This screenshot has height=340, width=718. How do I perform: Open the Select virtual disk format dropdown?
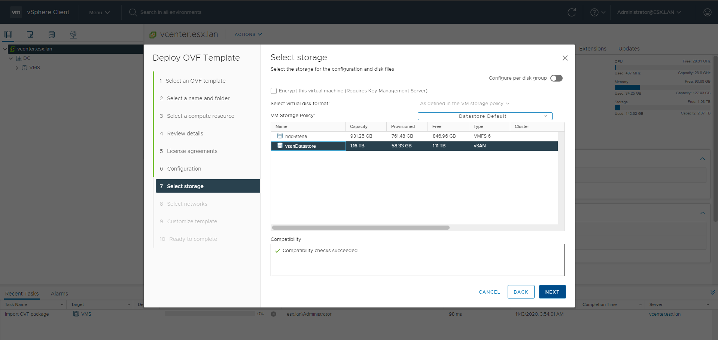pos(464,104)
